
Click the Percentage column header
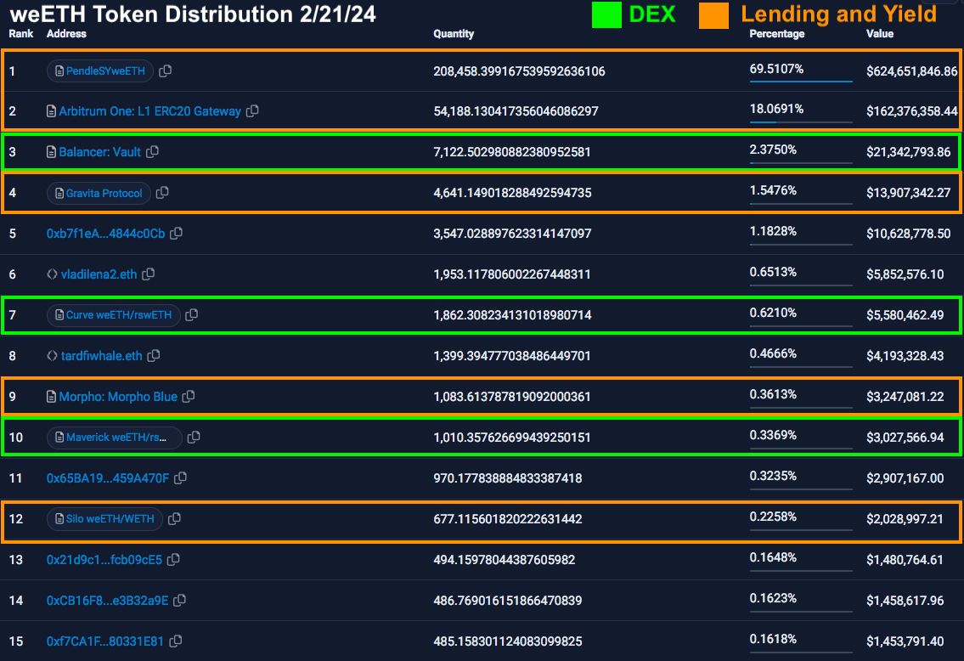(x=776, y=34)
